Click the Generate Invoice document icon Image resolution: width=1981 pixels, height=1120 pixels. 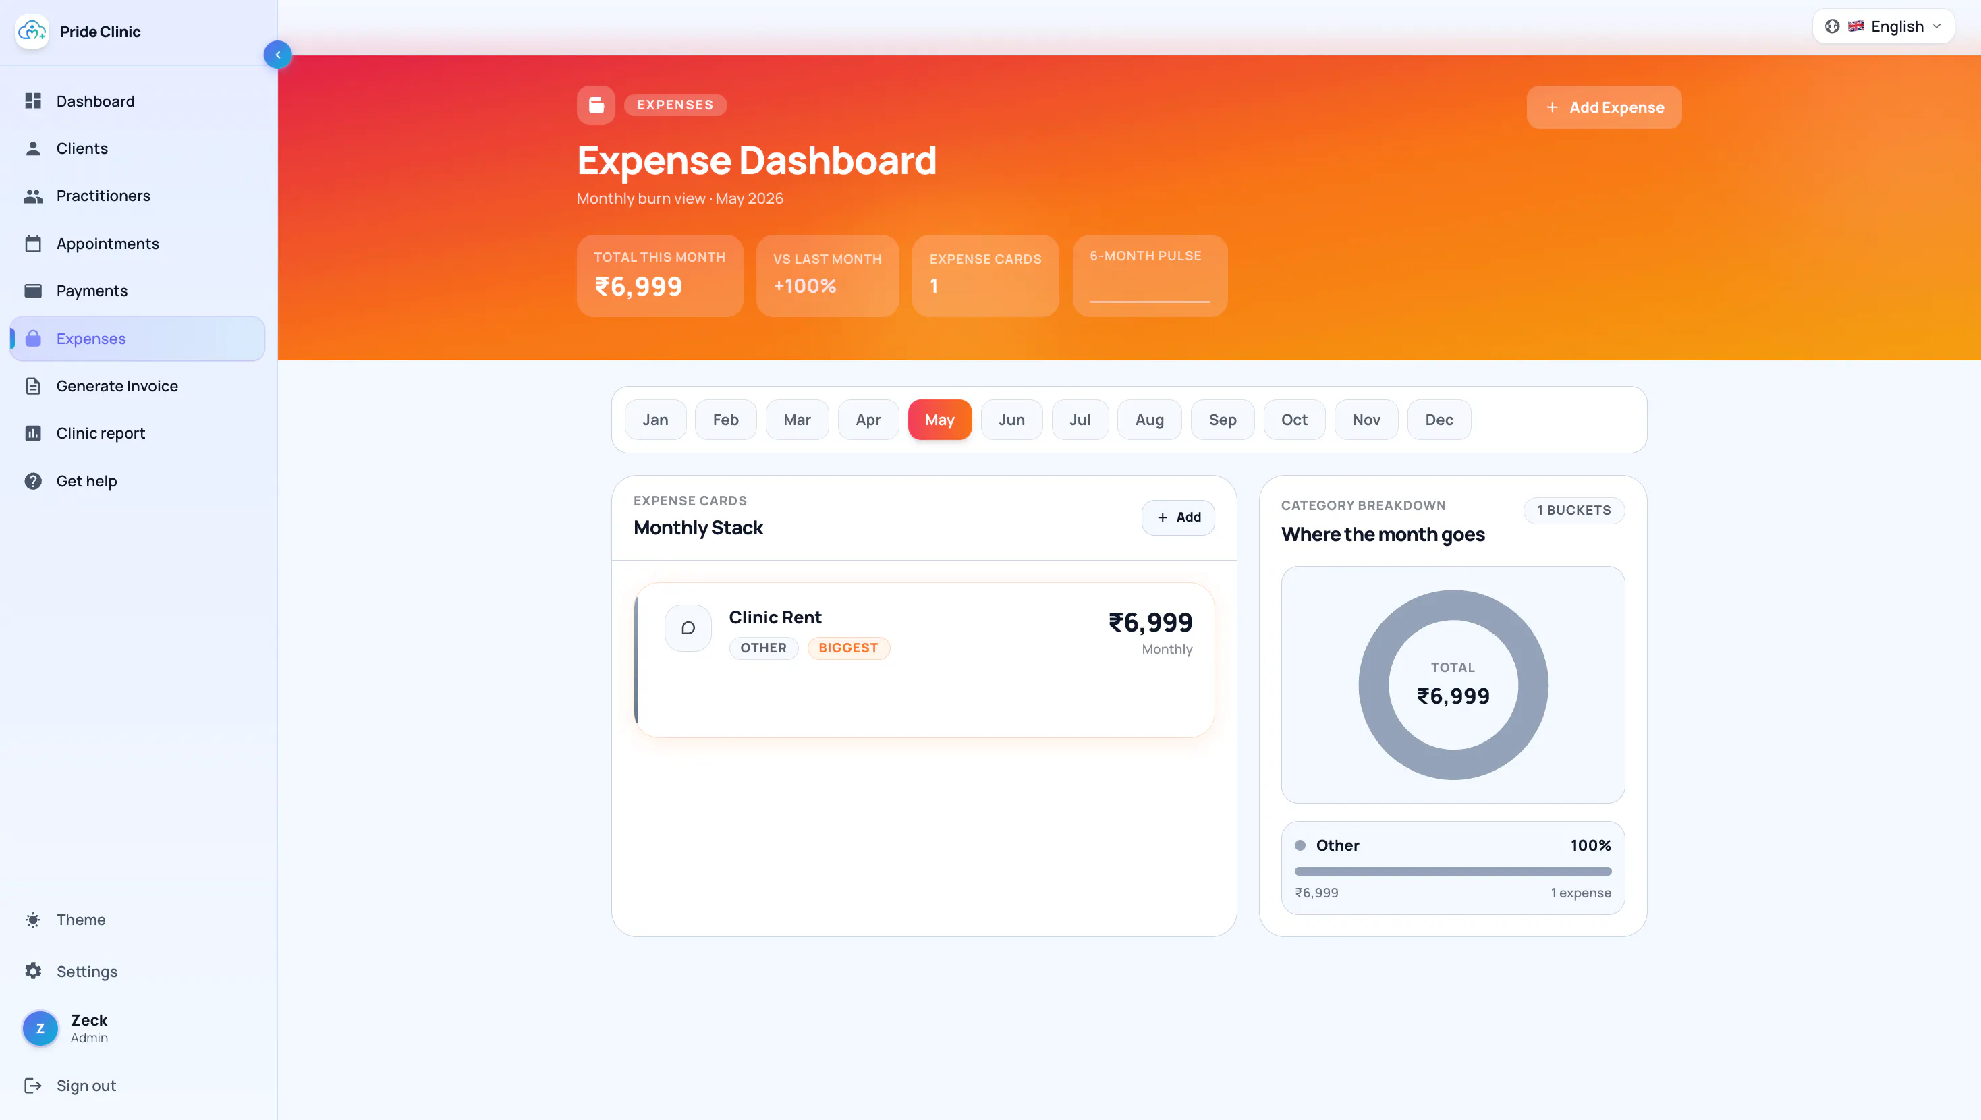pos(33,386)
